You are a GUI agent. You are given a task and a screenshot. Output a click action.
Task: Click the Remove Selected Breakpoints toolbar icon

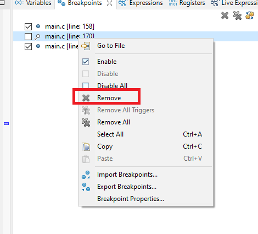click(225, 15)
